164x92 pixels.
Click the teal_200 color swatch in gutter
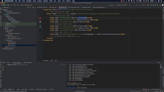[x=40, y=26]
